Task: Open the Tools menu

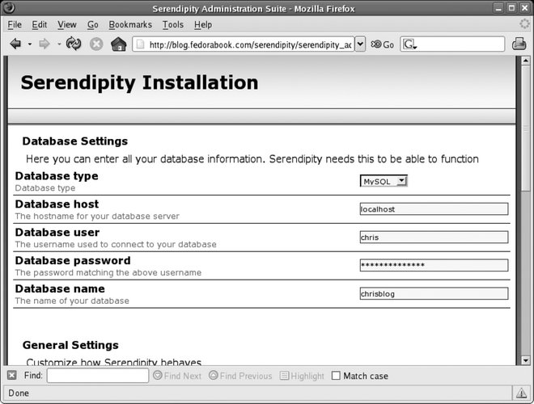Action: point(172,25)
